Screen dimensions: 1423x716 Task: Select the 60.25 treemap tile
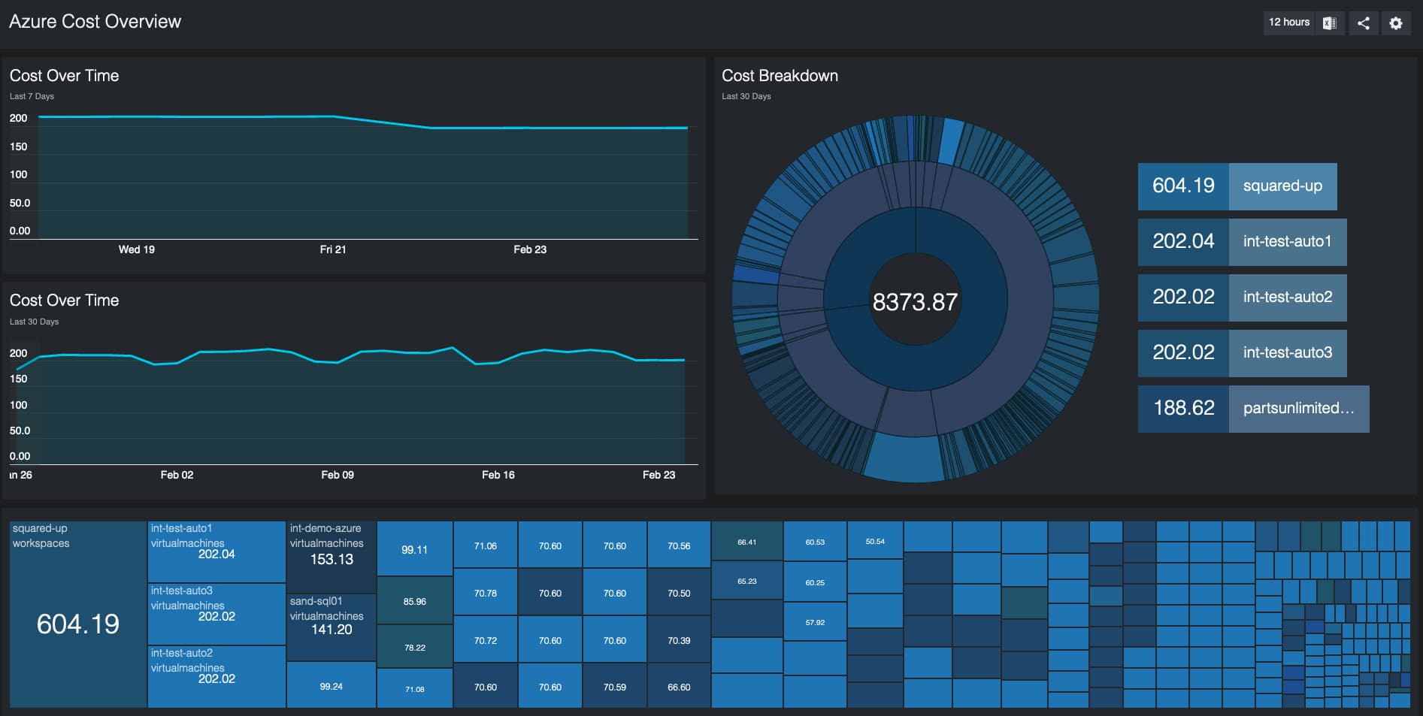click(815, 582)
